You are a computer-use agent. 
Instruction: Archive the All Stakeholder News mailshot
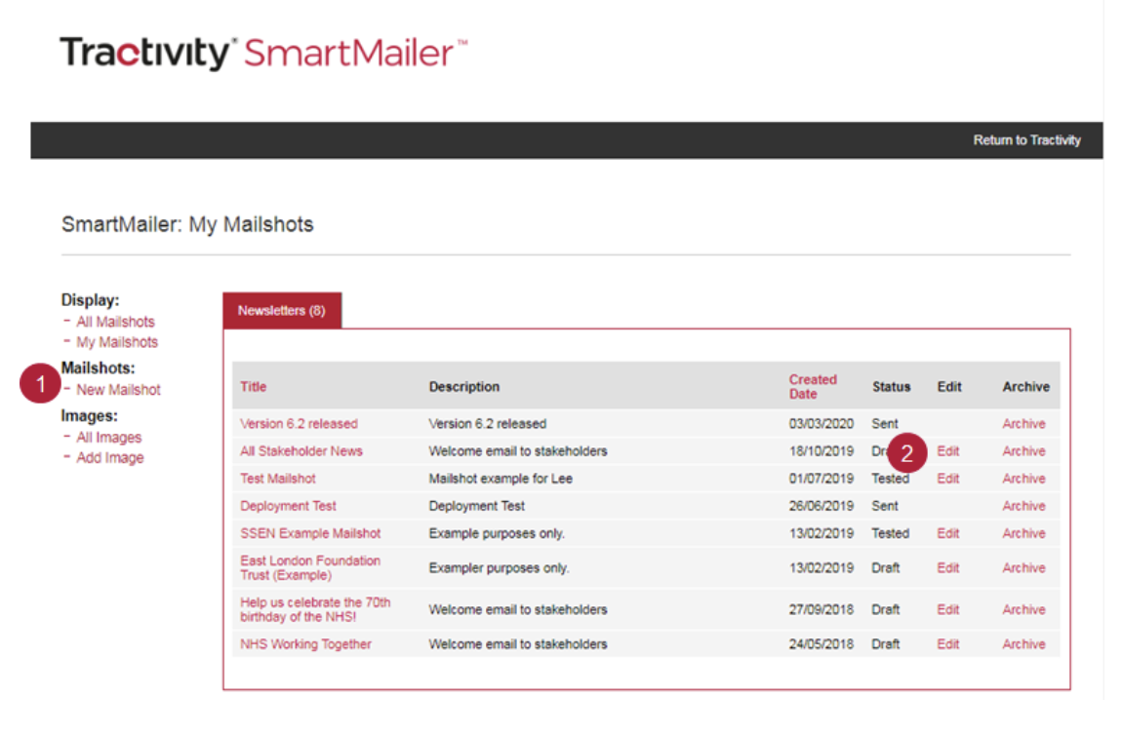point(1024,451)
